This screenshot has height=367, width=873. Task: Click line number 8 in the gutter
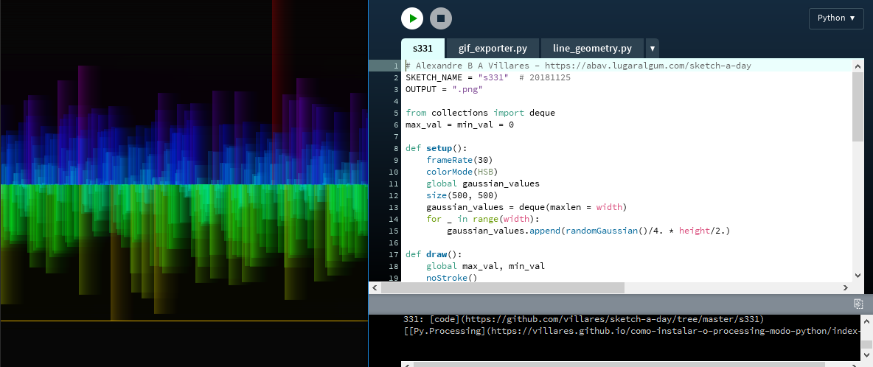click(396, 148)
